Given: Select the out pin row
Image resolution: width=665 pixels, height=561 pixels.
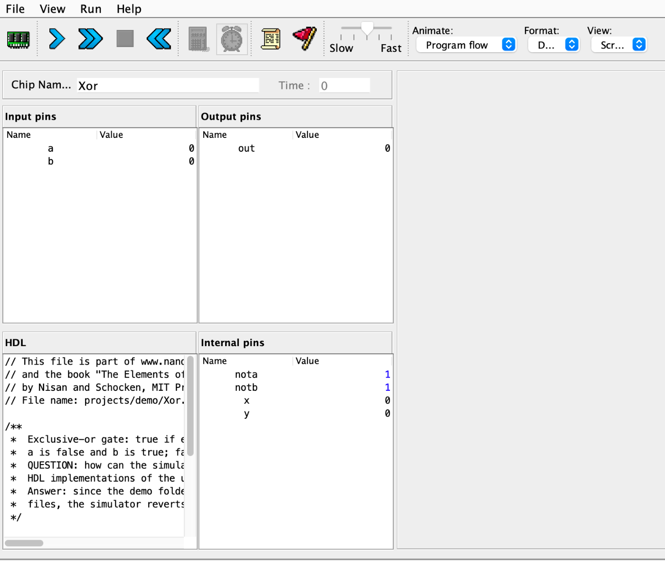Looking at the screenshot, I should 296,148.
